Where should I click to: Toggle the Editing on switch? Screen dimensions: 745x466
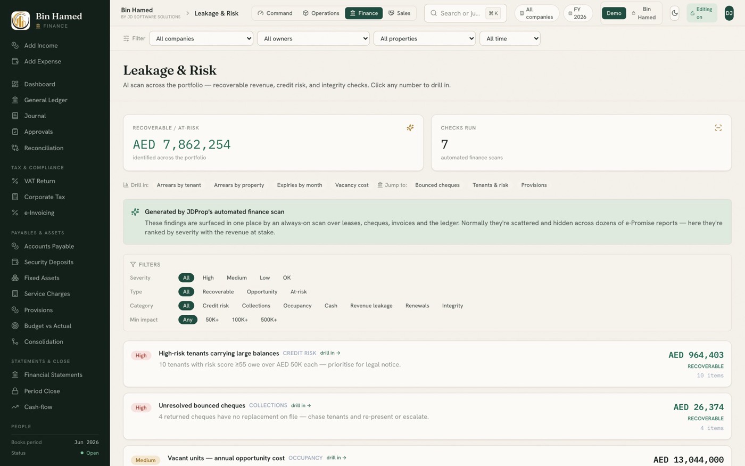click(x=702, y=13)
